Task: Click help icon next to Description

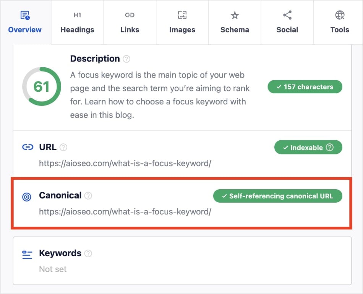Action: [x=126, y=59]
